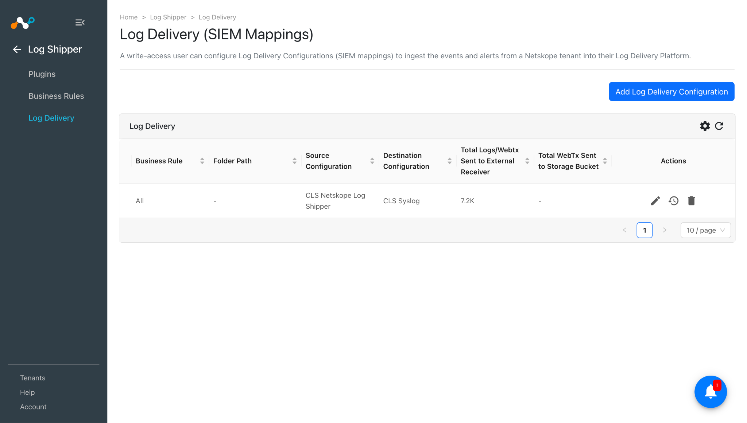Go to Home via breadcrumb
Screen dimensions: 747x423
tap(129, 17)
